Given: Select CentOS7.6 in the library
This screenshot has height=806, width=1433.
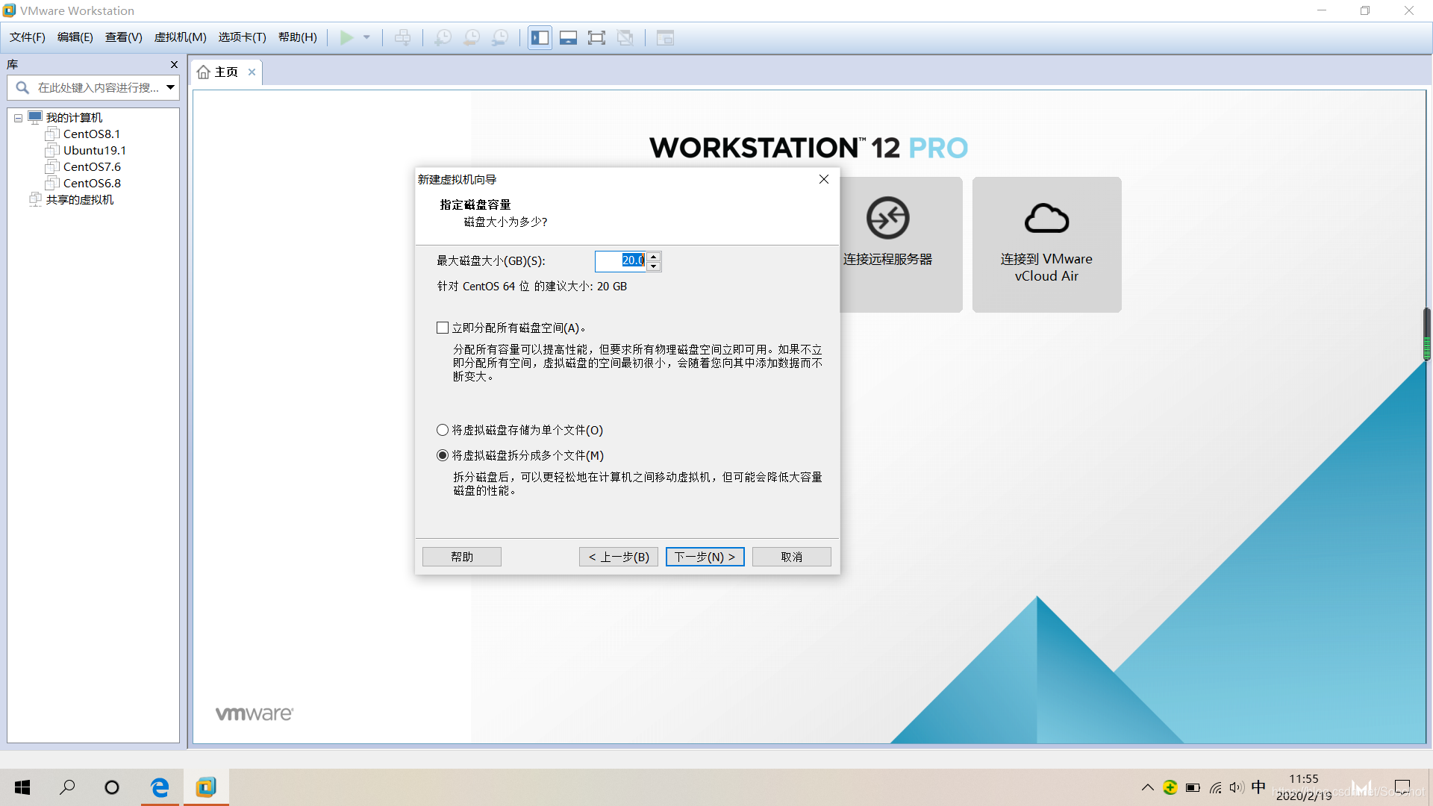Looking at the screenshot, I should (92, 166).
